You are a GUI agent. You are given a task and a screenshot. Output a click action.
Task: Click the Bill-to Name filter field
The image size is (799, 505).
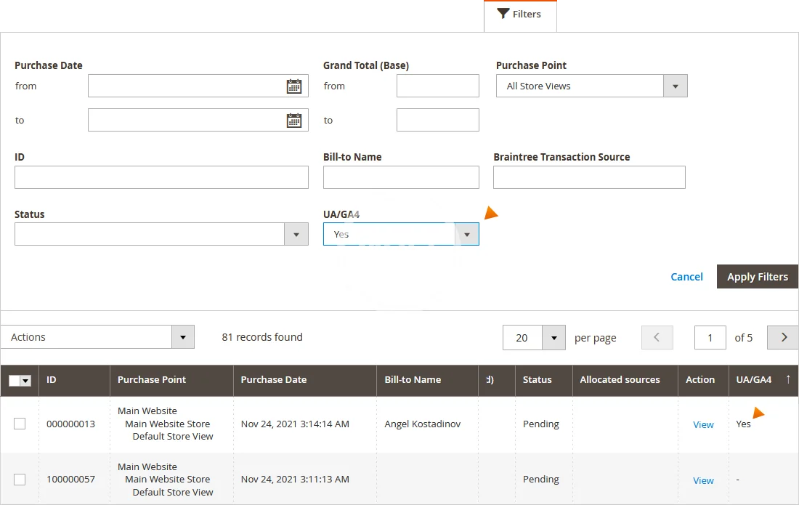click(x=401, y=177)
